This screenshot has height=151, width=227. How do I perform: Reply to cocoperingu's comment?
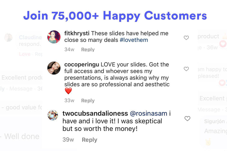pos(88,100)
